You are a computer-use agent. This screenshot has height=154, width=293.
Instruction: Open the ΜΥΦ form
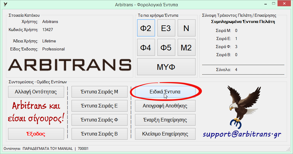166,67
